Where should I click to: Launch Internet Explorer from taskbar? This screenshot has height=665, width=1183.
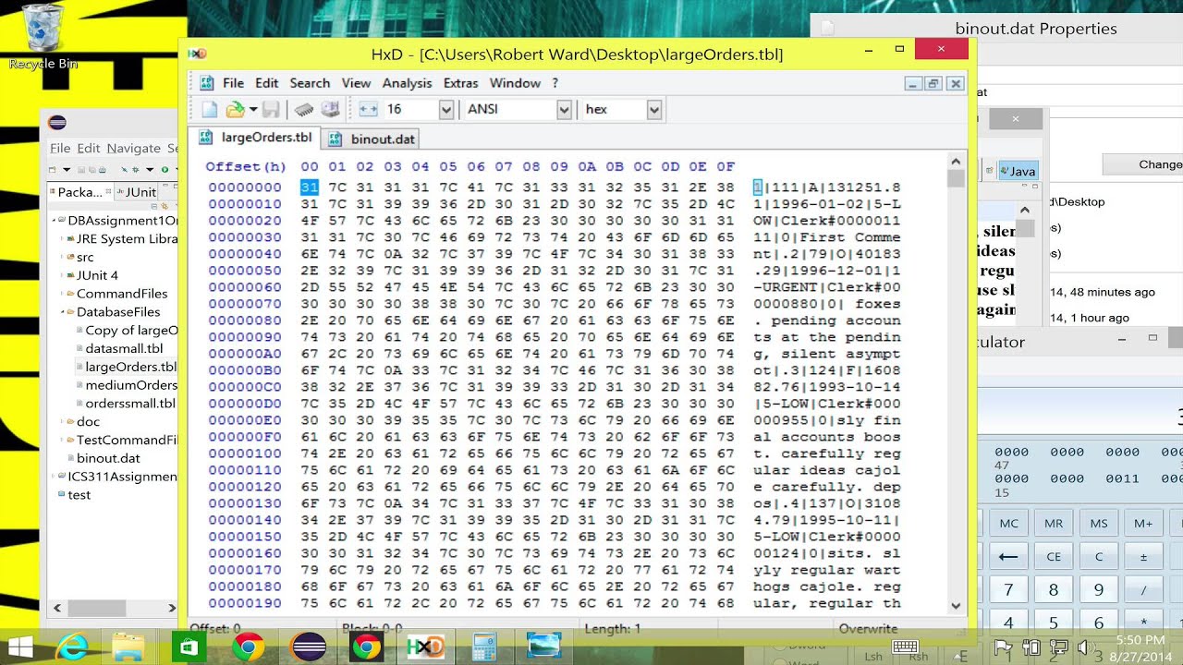71,647
